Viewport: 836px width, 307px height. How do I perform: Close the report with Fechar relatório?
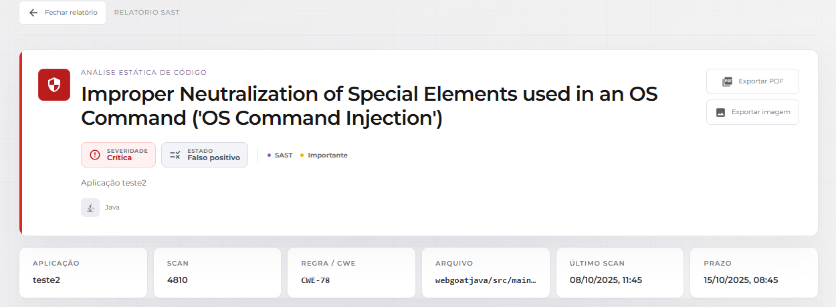click(x=62, y=13)
